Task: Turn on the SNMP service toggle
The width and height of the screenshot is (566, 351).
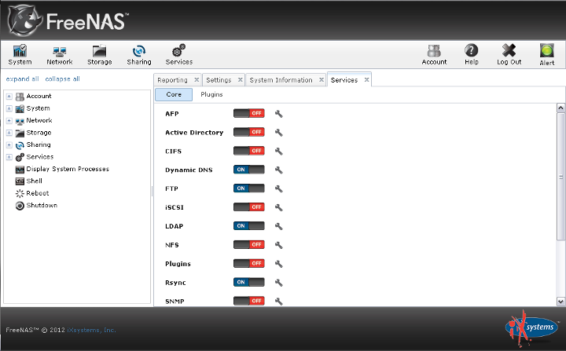Action: coord(249,301)
